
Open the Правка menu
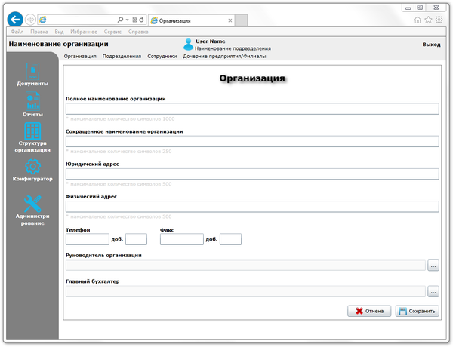click(x=39, y=32)
